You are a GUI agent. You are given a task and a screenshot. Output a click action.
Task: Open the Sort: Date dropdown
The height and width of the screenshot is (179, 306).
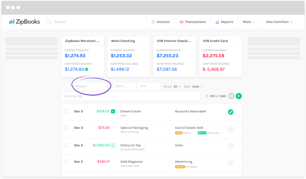(194, 86)
